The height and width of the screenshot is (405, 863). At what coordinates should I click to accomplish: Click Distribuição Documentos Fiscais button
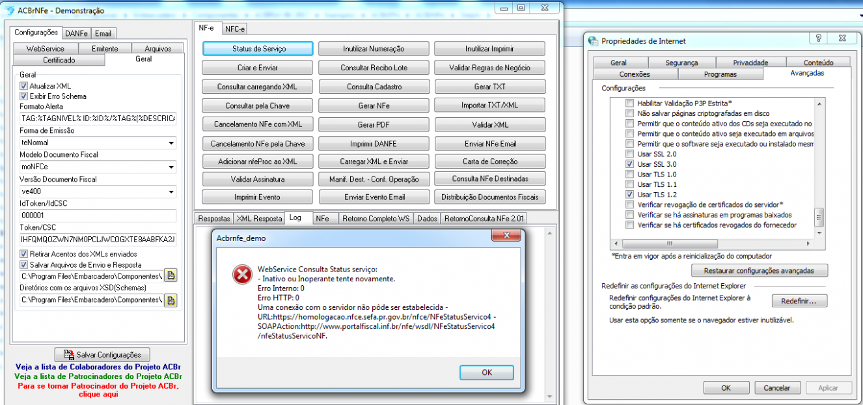[490, 197]
